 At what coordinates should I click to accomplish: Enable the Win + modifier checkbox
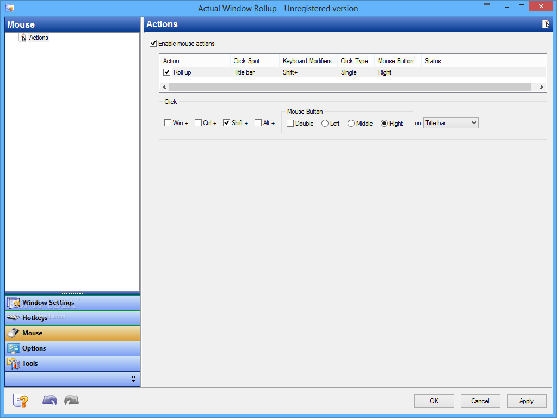pyautogui.click(x=168, y=123)
